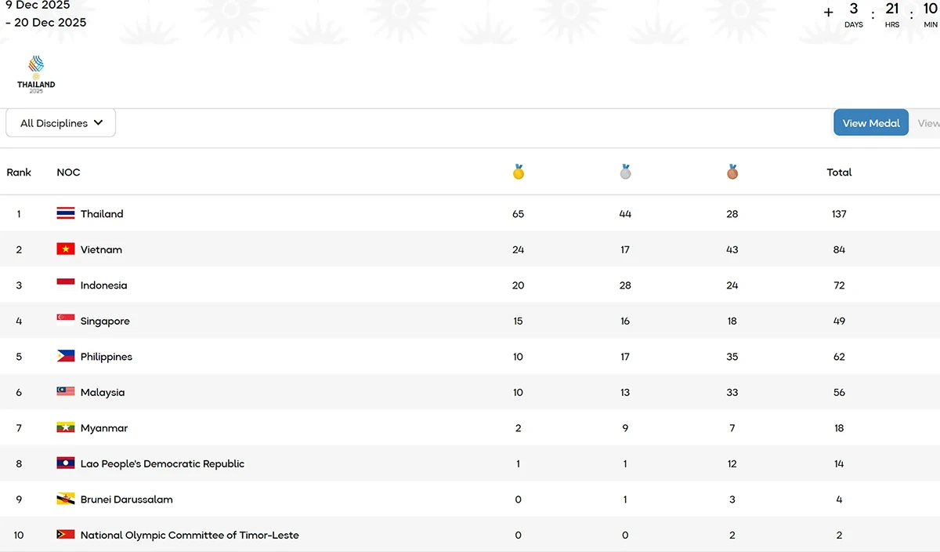Viewport: 940px width, 552px height.
Task: Open National Olympic Committee of Timor-Leste link
Action: pyautogui.click(x=190, y=536)
